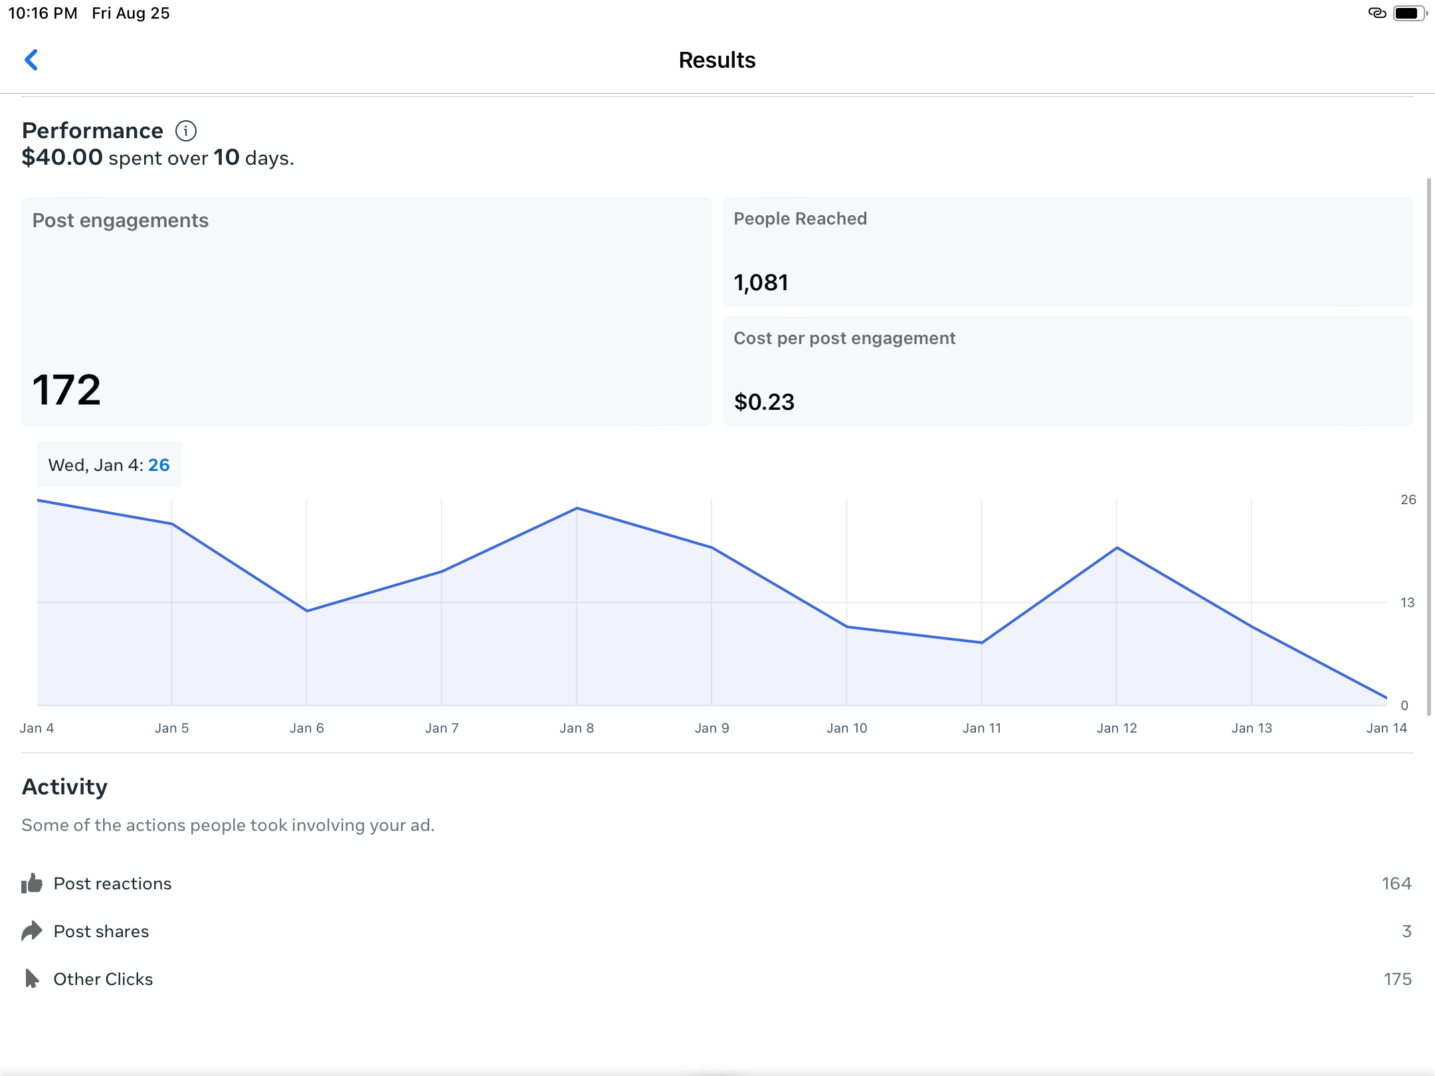Click the 'Jan 8' axis label

577,728
